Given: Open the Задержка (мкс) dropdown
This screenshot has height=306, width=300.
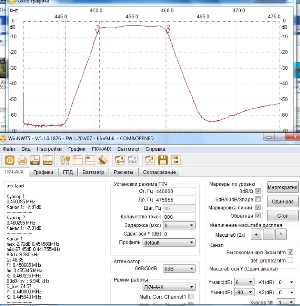Looking at the screenshot, I should tap(179, 225).
